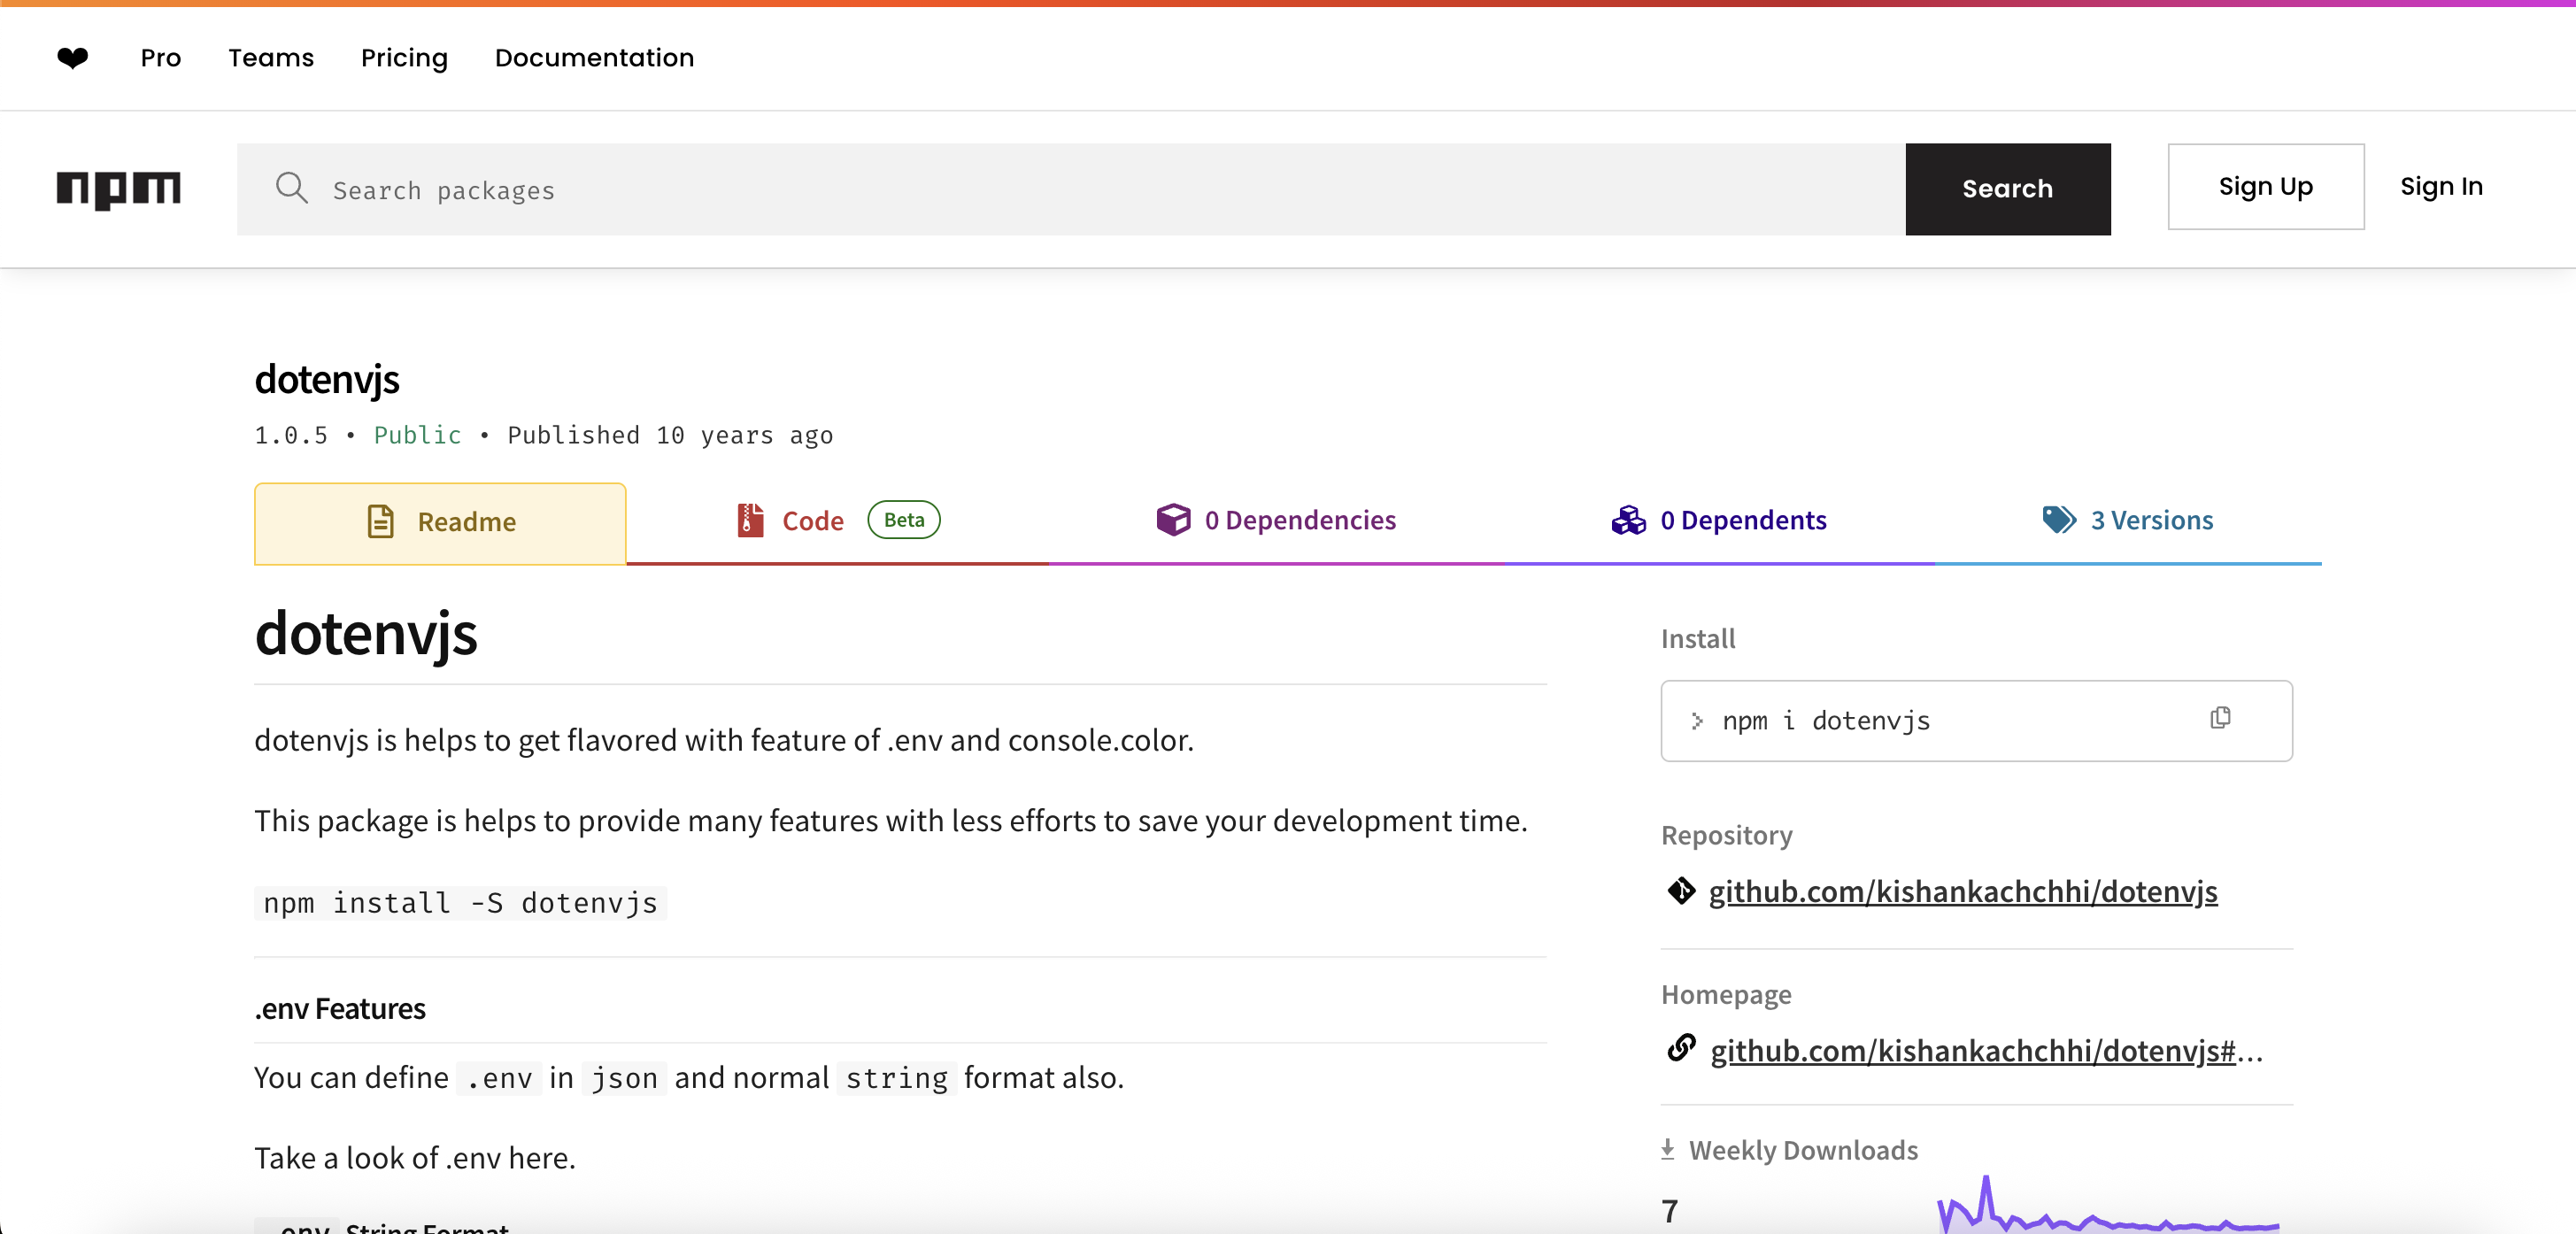Click the GitHub icon beside the repository link
The image size is (2576, 1234).
tap(1681, 892)
